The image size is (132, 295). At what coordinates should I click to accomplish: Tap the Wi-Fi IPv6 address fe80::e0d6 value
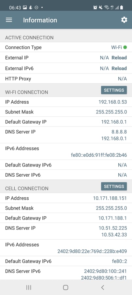(99, 155)
